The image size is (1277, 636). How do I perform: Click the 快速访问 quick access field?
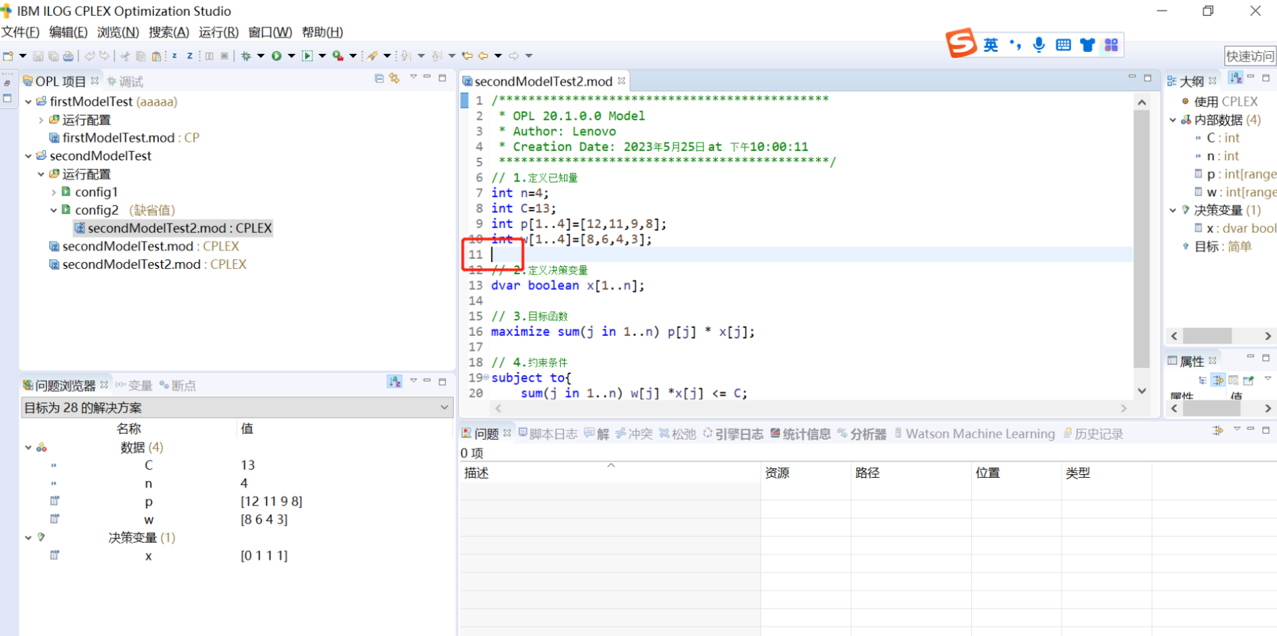click(x=1250, y=56)
